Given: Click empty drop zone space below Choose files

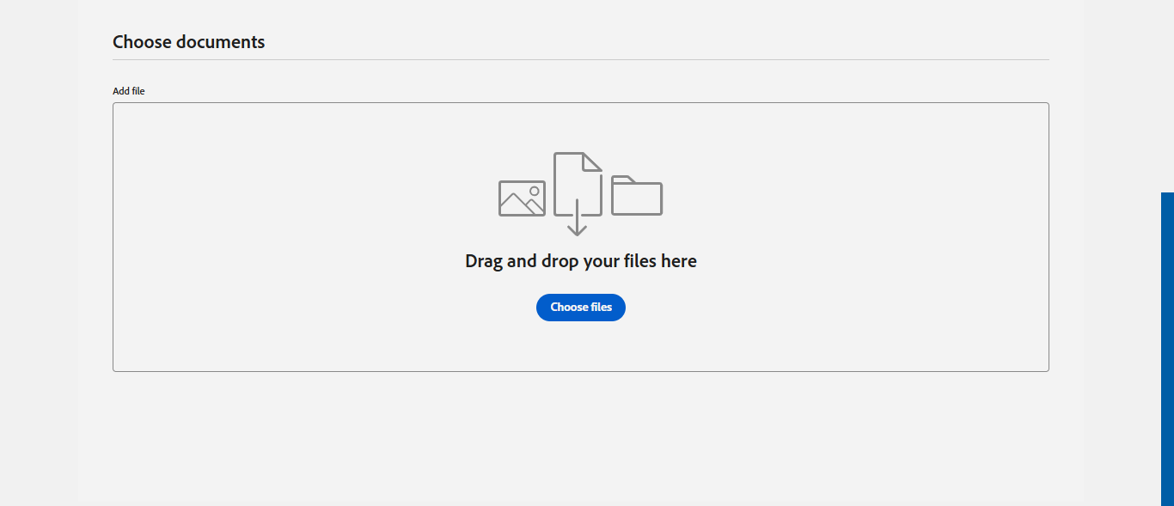Looking at the screenshot, I should (x=581, y=347).
